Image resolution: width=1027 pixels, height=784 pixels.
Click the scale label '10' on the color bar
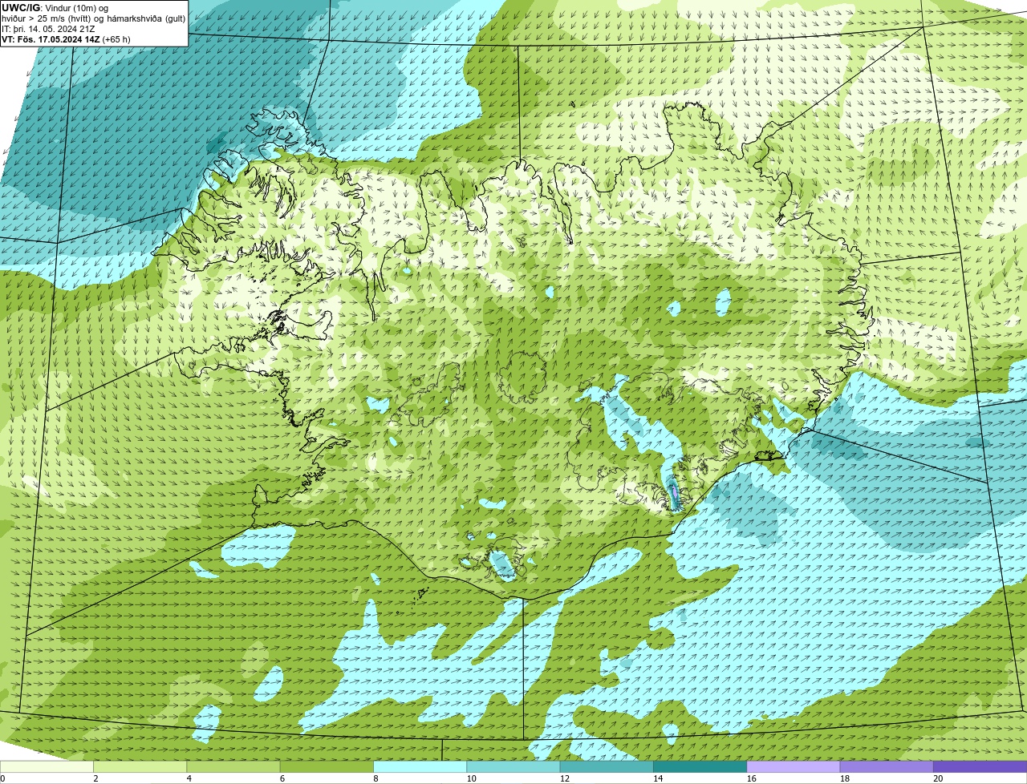point(471,778)
